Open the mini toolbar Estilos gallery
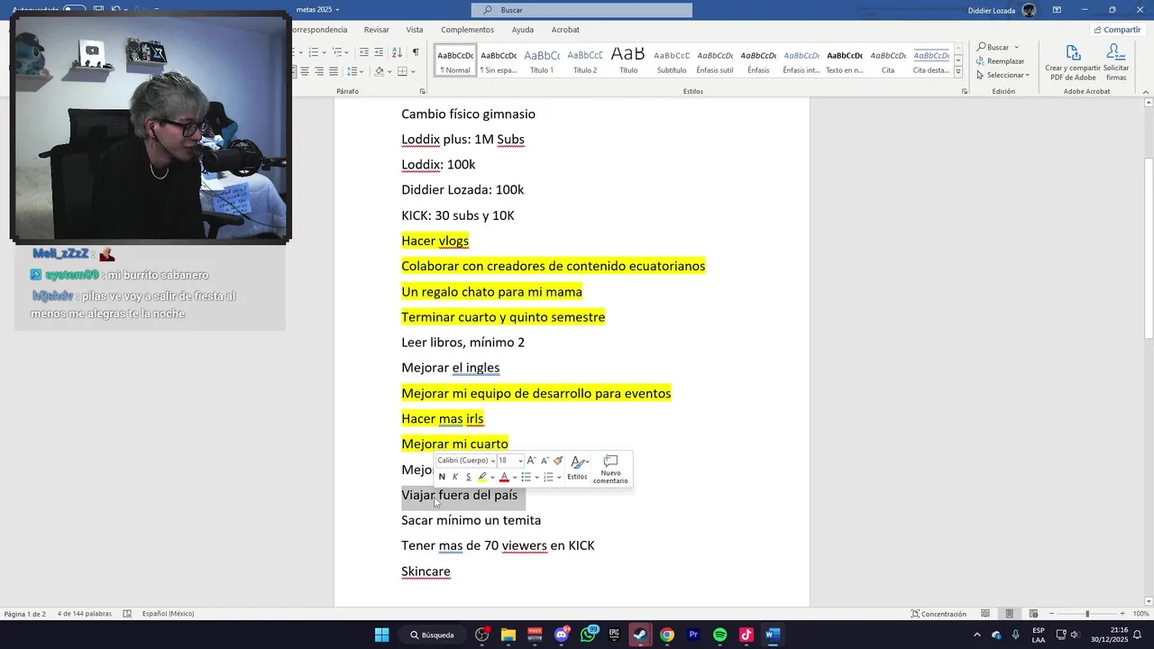Image resolution: width=1154 pixels, height=649 pixels. pos(578,467)
